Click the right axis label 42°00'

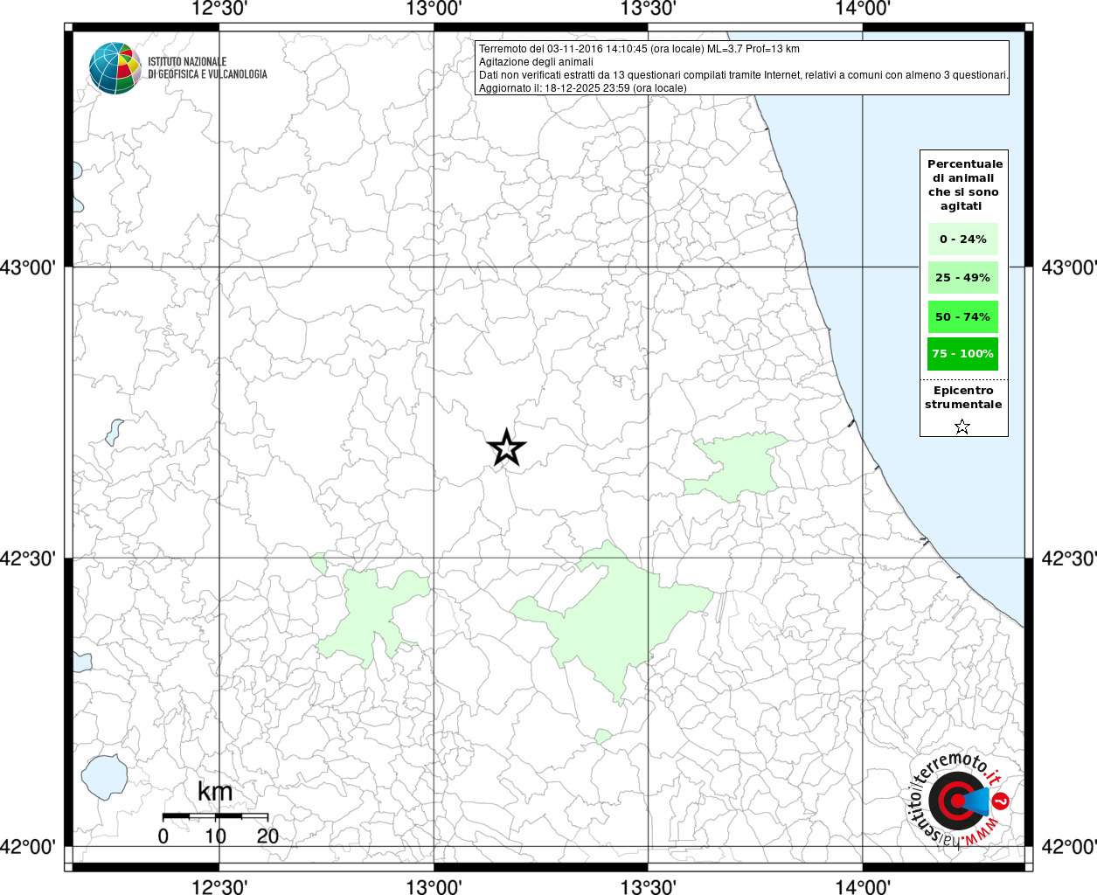(x=1069, y=847)
